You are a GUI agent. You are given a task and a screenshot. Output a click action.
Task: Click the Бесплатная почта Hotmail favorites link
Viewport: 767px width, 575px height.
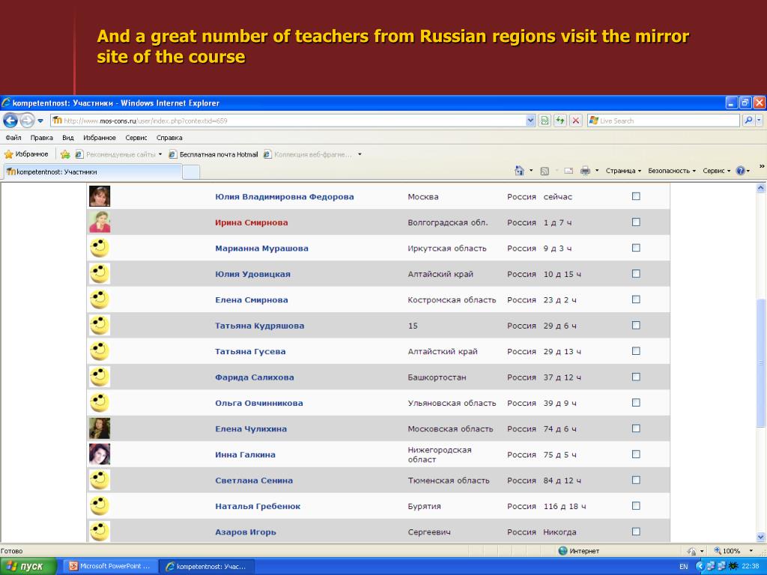213,154
